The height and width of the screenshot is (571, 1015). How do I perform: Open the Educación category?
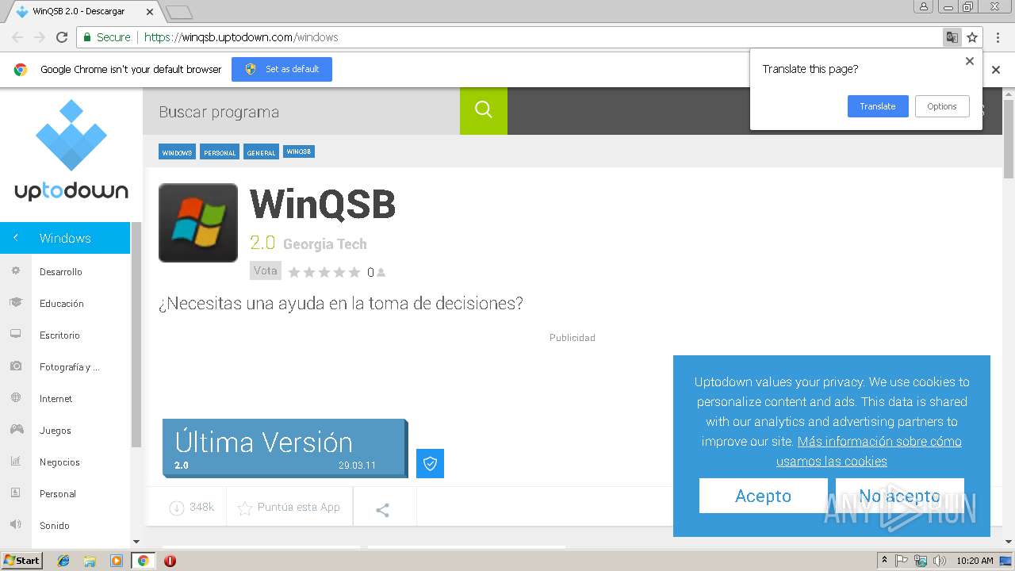[62, 303]
